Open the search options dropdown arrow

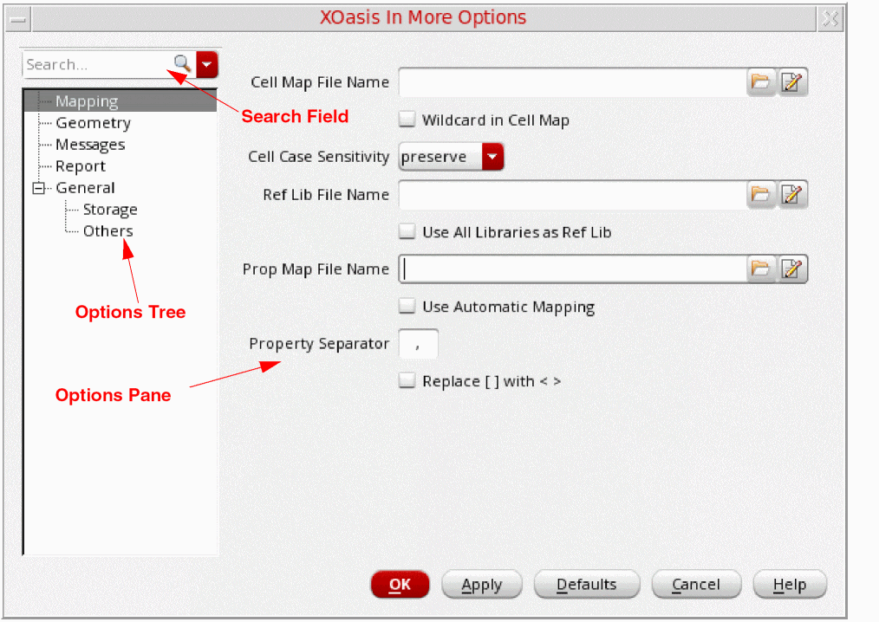(x=207, y=64)
